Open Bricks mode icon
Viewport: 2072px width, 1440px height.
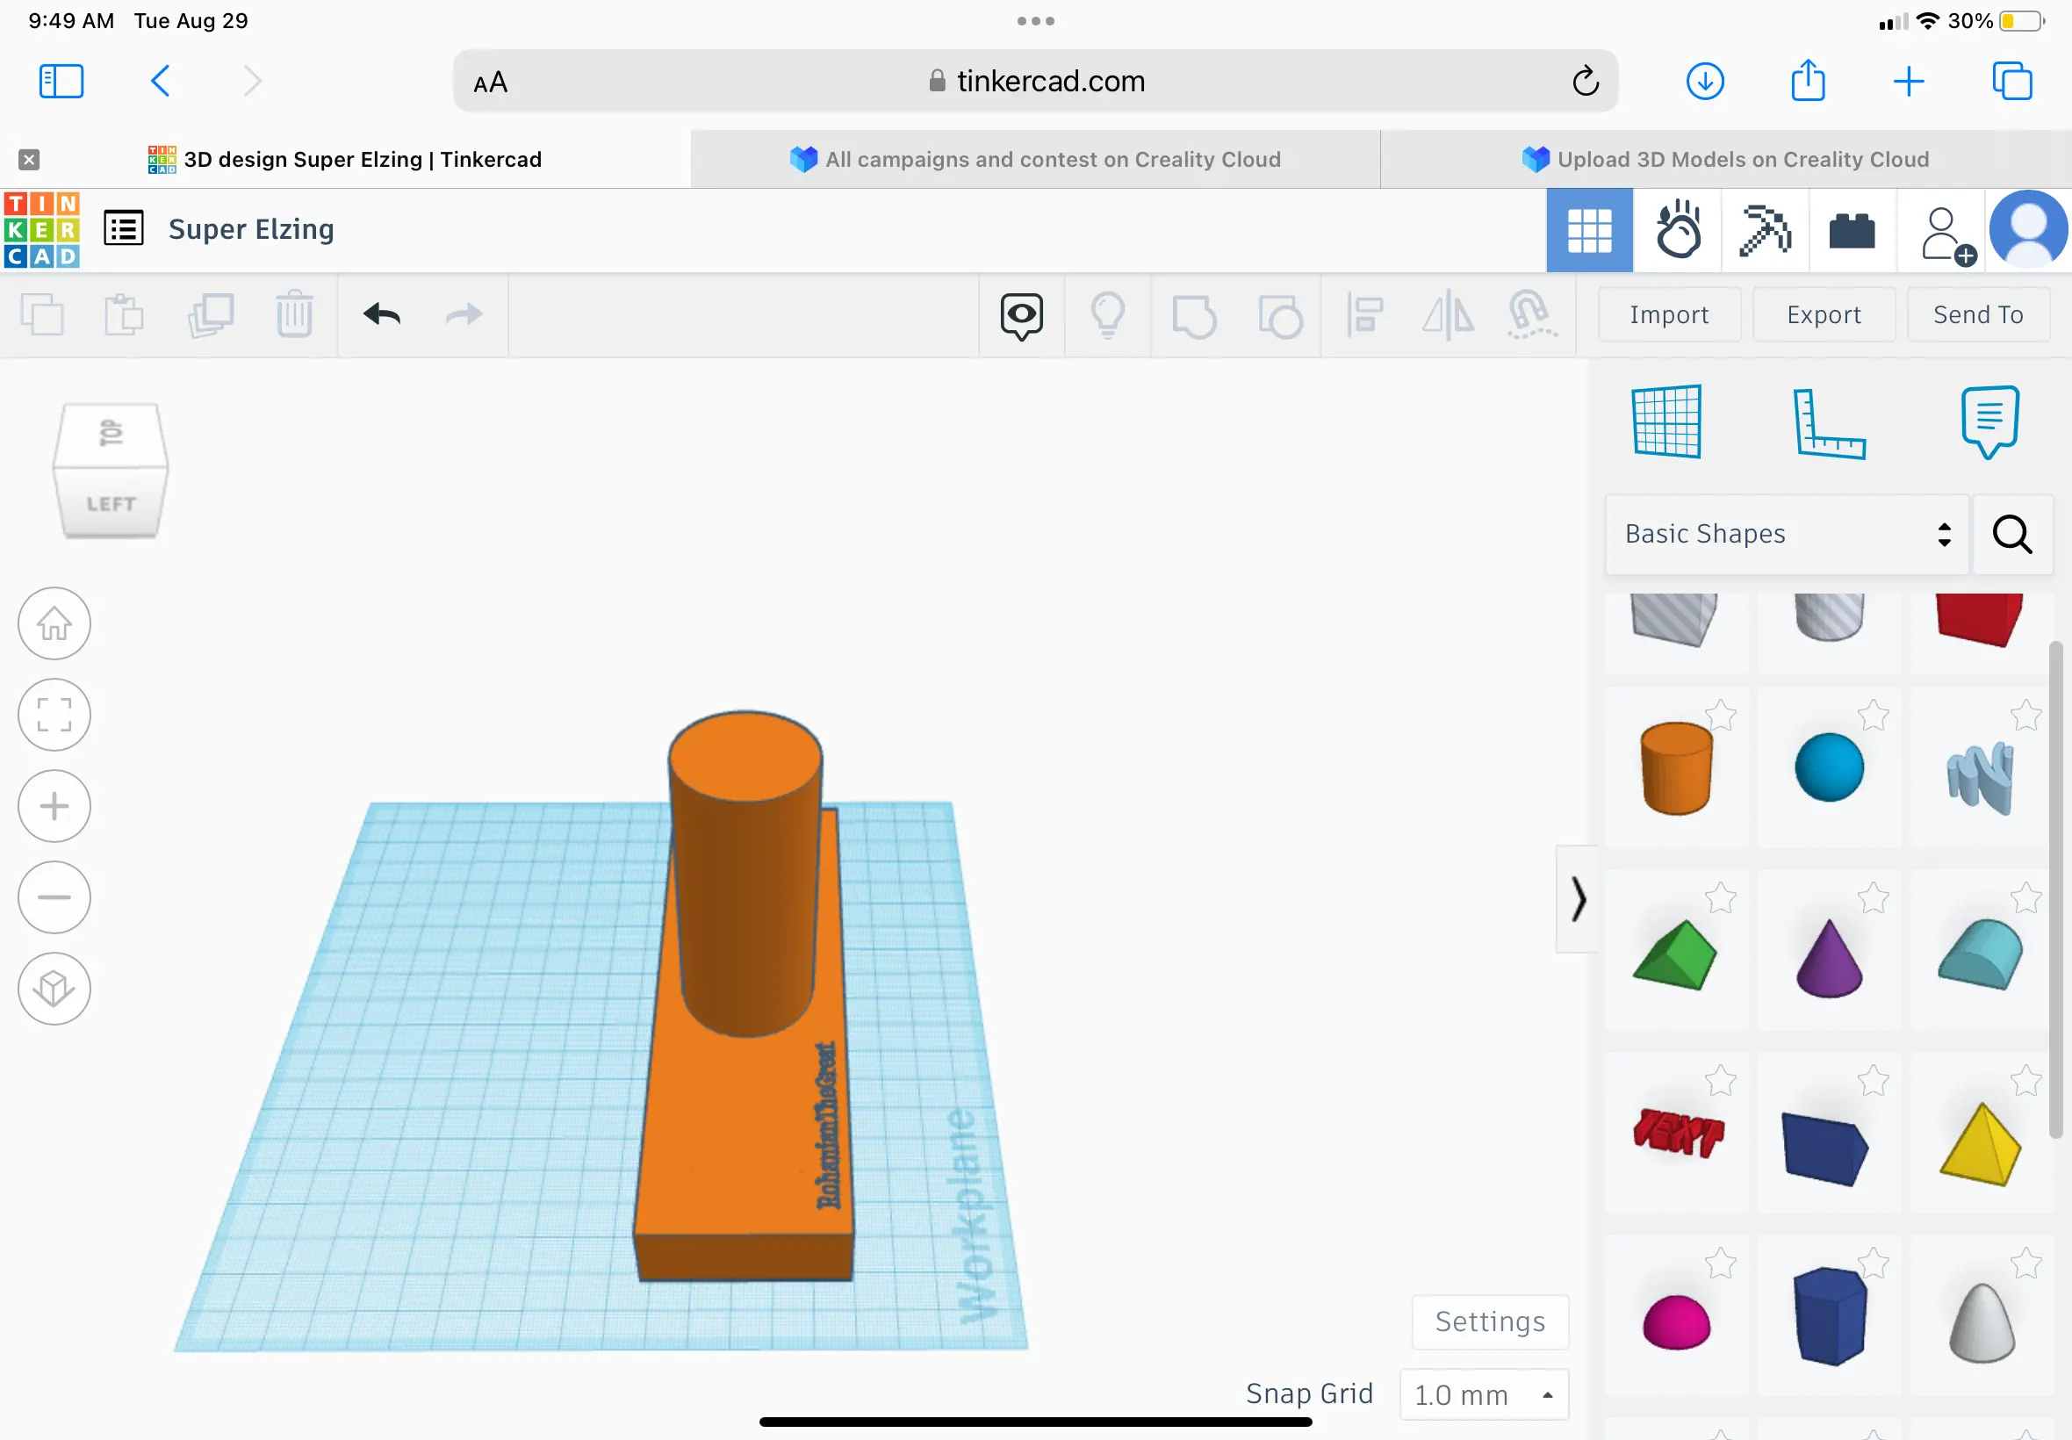click(x=1852, y=231)
